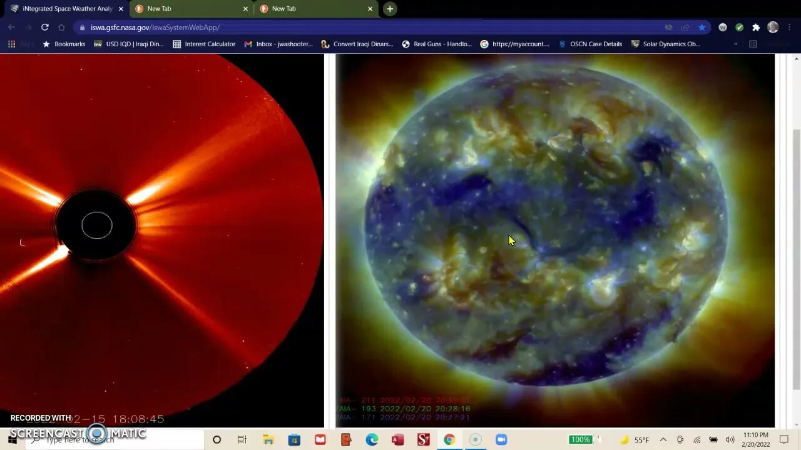Open the Chrome three-dot menu
Screen dimensions: 801x450
pos(790,27)
